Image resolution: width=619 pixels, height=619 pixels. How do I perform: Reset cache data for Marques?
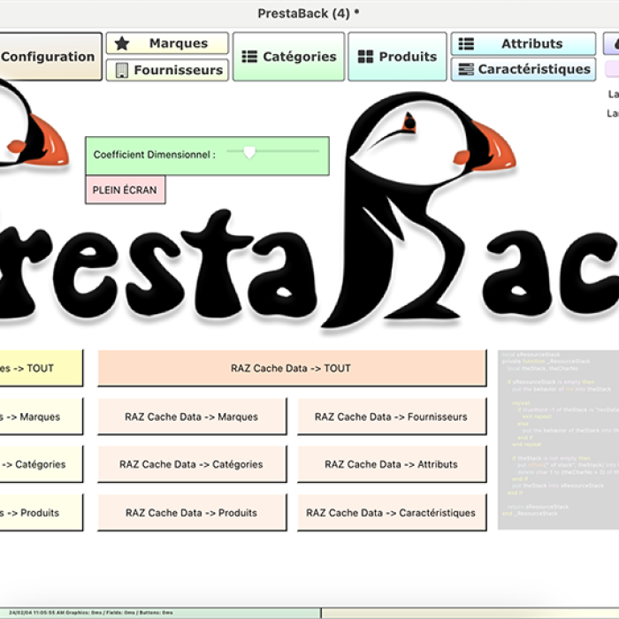pyautogui.click(x=191, y=416)
